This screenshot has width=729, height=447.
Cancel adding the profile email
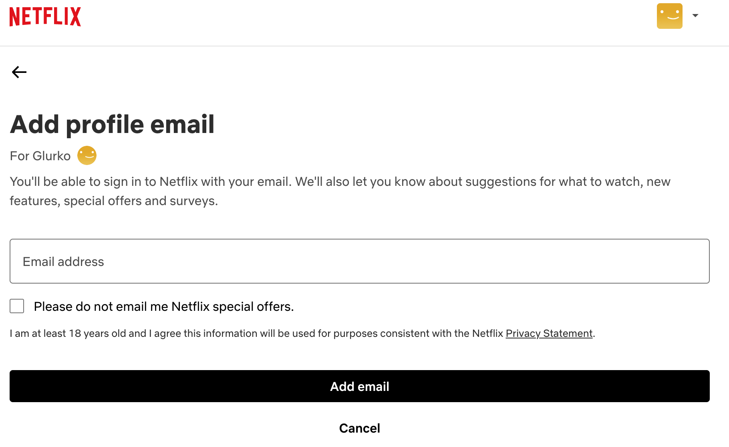pyautogui.click(x=360, y=428)
